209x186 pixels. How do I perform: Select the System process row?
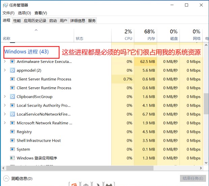[102, 149]
